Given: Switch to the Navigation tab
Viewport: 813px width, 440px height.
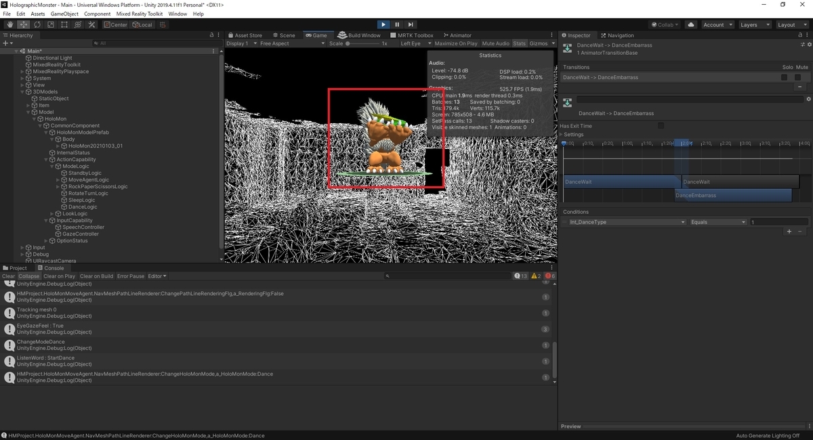Looking at the screenshot, I should pyautogui.click(x=617, y=35).
